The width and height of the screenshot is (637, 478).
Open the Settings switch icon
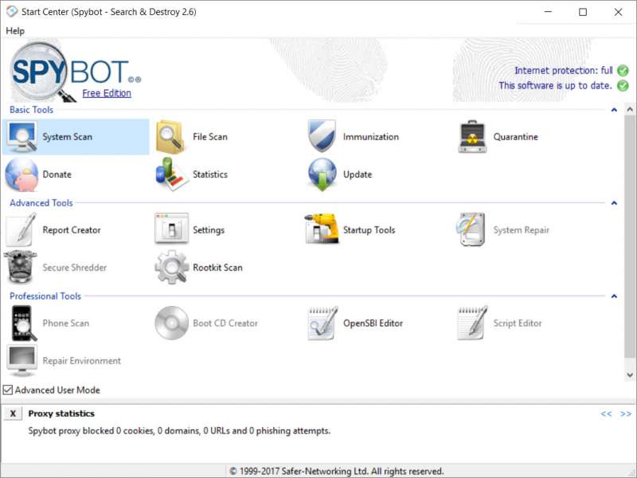[x=171, y=229]
